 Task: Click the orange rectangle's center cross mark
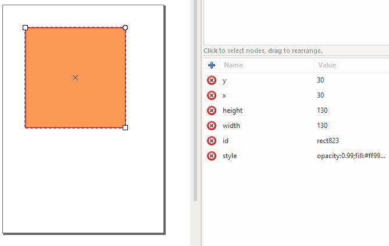(75, 78)
